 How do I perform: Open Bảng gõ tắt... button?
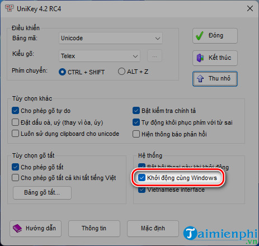42,193
